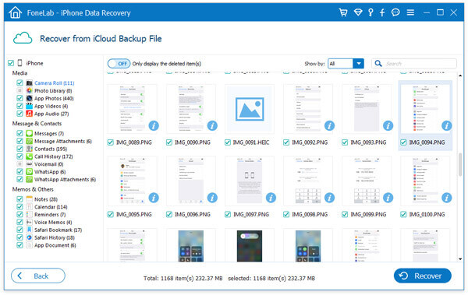This screenshot has width=468, height=295.
Task: Open Voice Memos category
Action: pos(53,223)
